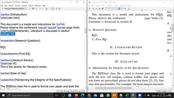Copy selection using the editor toolbar icon
Screen dimensions: 174x98
(x=49, y=8)
